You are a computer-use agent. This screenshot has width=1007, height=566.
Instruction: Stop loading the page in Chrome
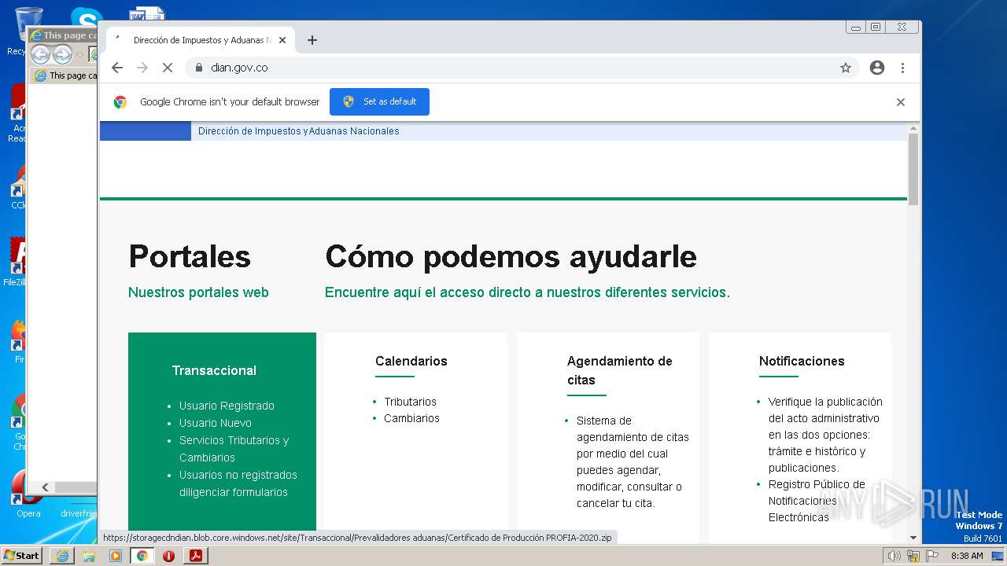168,68
